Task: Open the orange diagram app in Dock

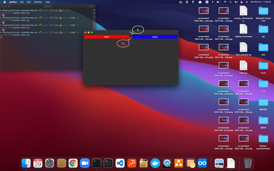Action: pyautogui.click(x=179, y=163)
